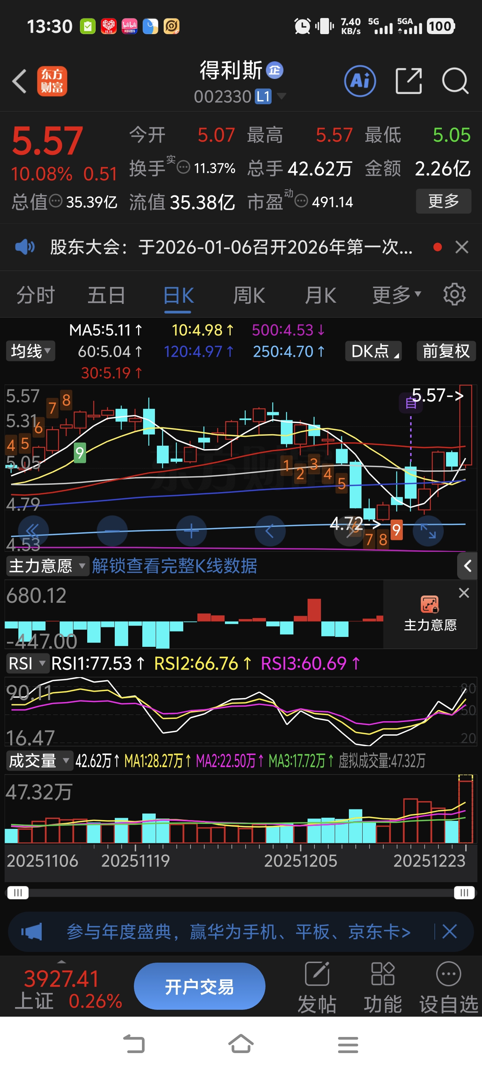Expand the L1 quote level dropdown

(270, 97)
